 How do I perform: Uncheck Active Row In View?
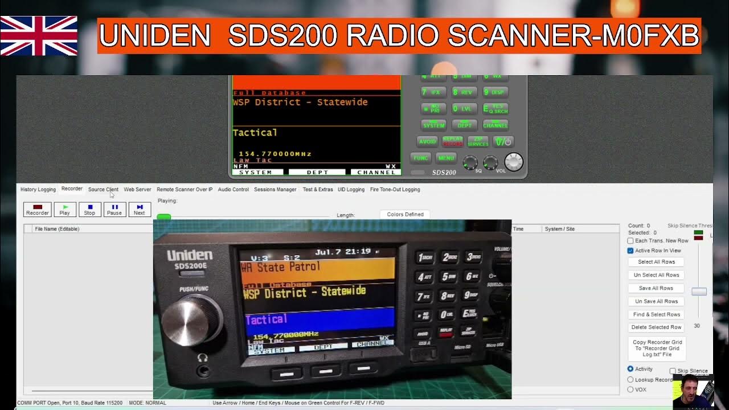[x=630, y=251]
